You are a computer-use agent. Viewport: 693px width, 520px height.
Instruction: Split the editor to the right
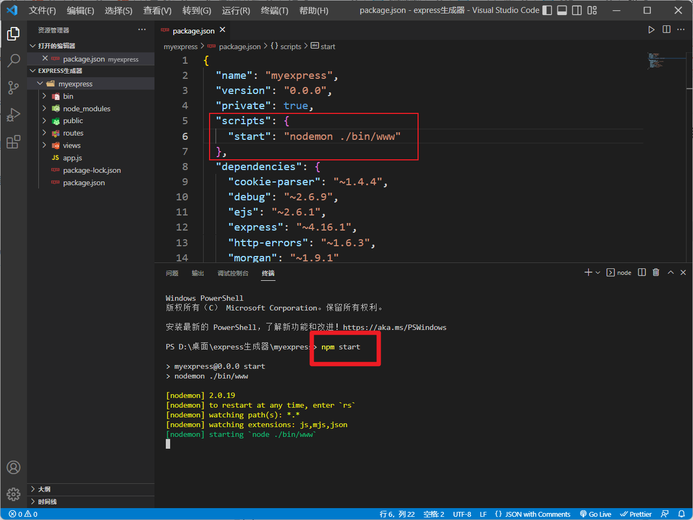667,30
